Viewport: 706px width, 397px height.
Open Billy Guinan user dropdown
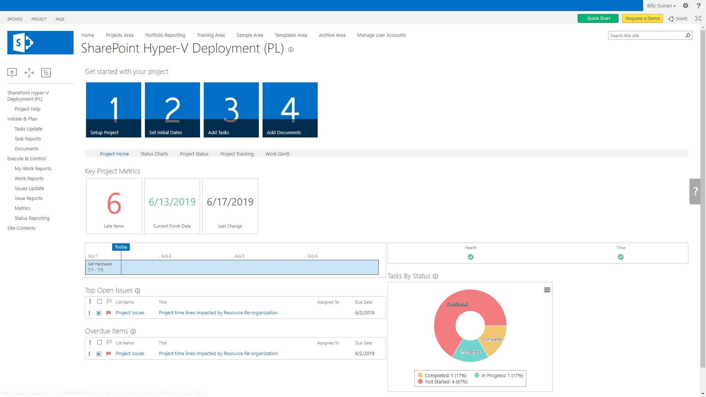(662, 6)
